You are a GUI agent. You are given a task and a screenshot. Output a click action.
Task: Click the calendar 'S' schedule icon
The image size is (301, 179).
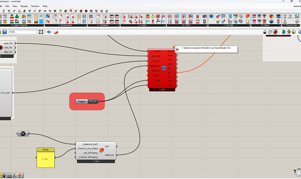point(117,17)
